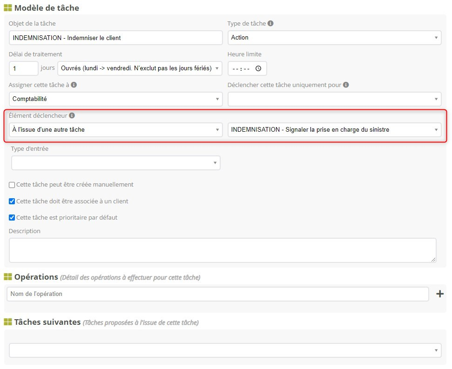Open the Tâches suivantes dropdown
Screen dimensions: 452x369
coord(225,350)
